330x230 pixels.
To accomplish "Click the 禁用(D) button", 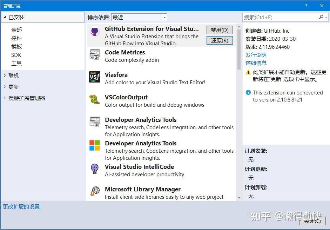I will [x=220, y=30].
